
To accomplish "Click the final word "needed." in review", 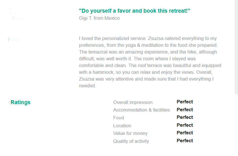I will [x=87, y=86].
